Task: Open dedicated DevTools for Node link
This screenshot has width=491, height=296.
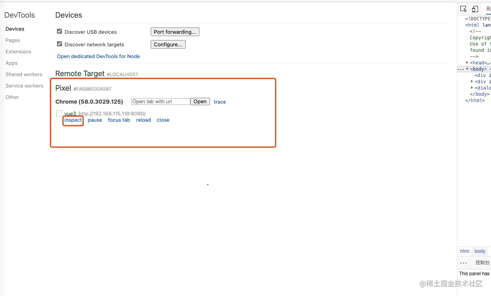Action: point(99,57)
